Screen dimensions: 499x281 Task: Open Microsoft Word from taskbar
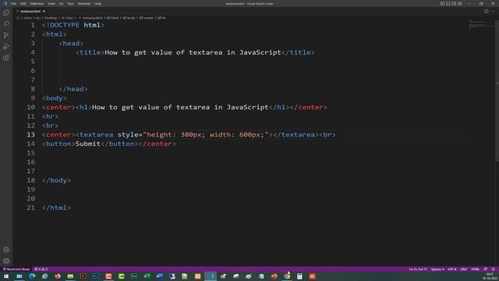(x=159, y=276)
